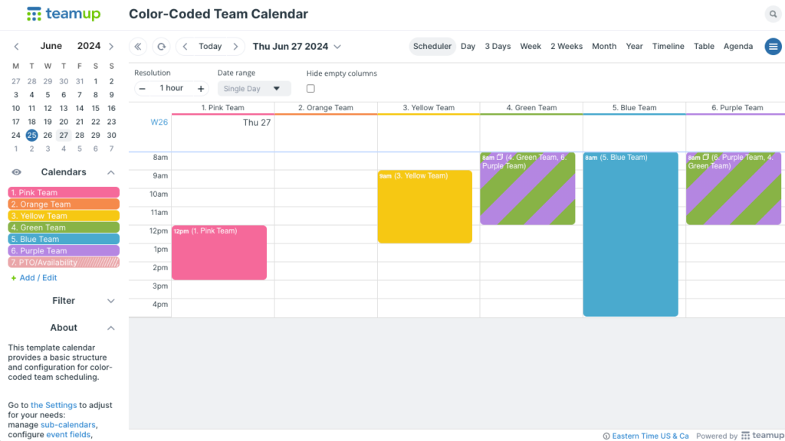The image size is (785, 441).
Task: Switch to the Month view tab
Action: pyautogui.click(x=604, y=46)
